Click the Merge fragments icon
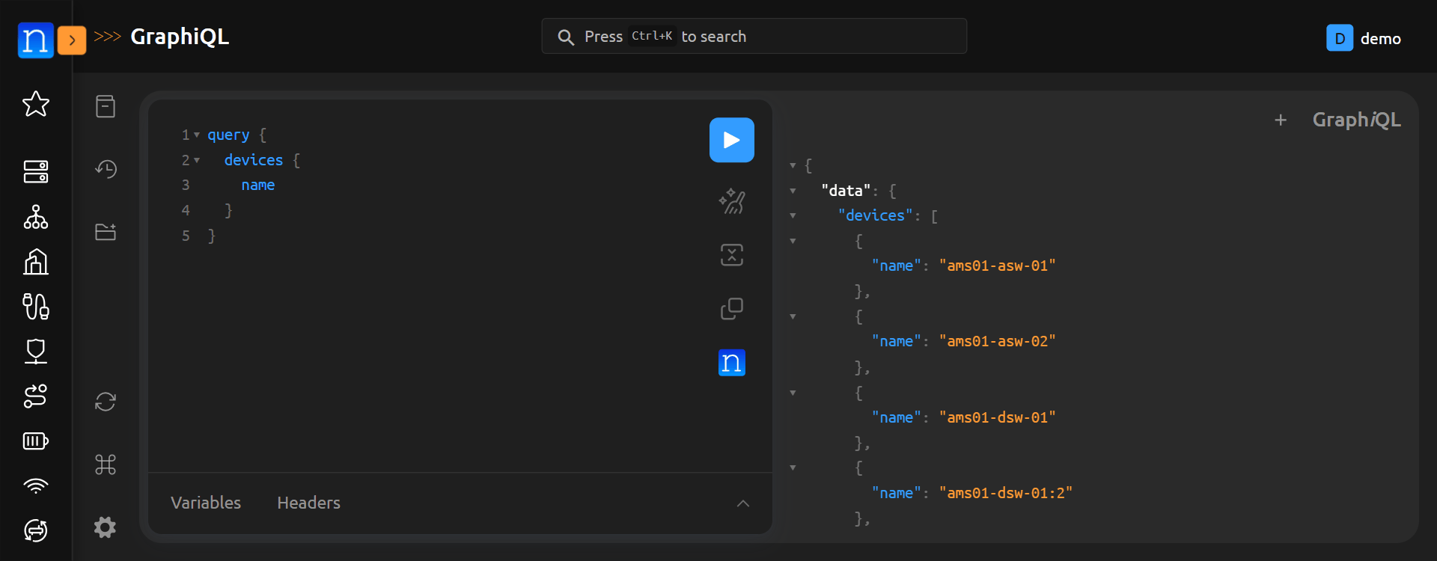 pyautogui.click(x=731, y=255)
